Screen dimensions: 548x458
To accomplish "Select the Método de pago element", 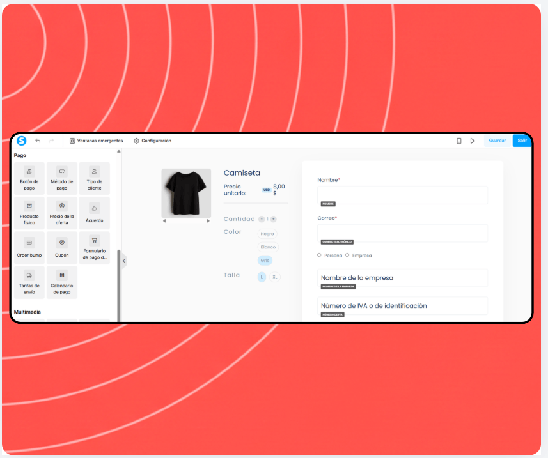I will tap(62, 178).
